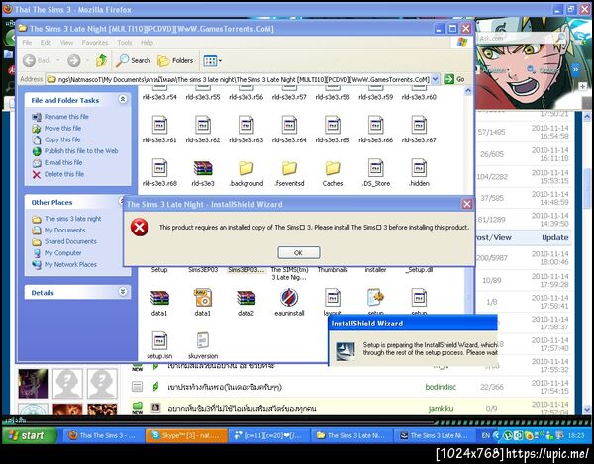Screen dimensions: 594x464
Task: Click the Go button beside address
Action: 454,79
